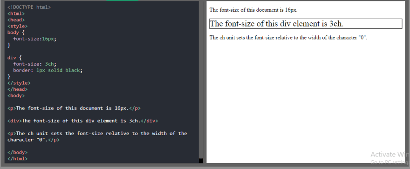Click the 'font-size: 3ch;' declaration
This screenshot has width=410, height=169.
(x=35, y=64)
